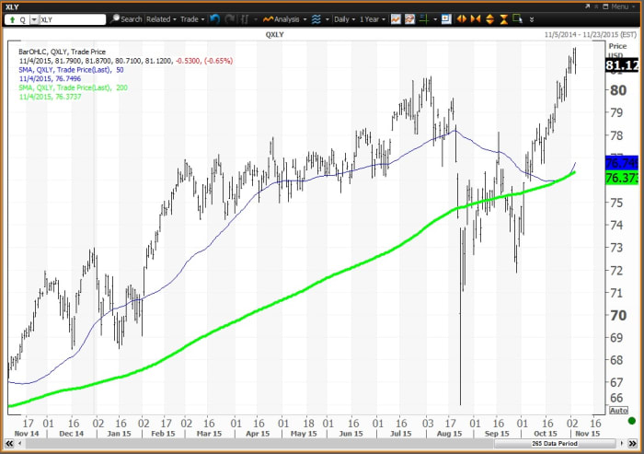644x454 pixels.
Task: Click the single-line chart icon
Action: [x=396, y=19]
